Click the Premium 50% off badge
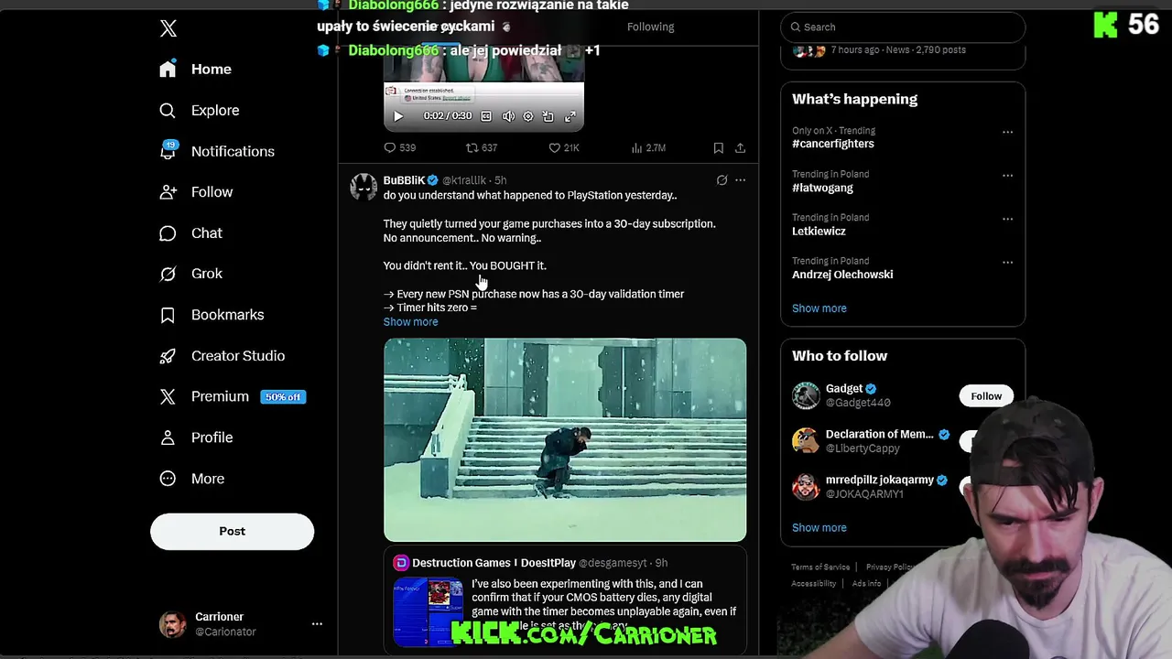Image resolution: width=1172 pixels, height=659 pixels. [x=283, y=397]
